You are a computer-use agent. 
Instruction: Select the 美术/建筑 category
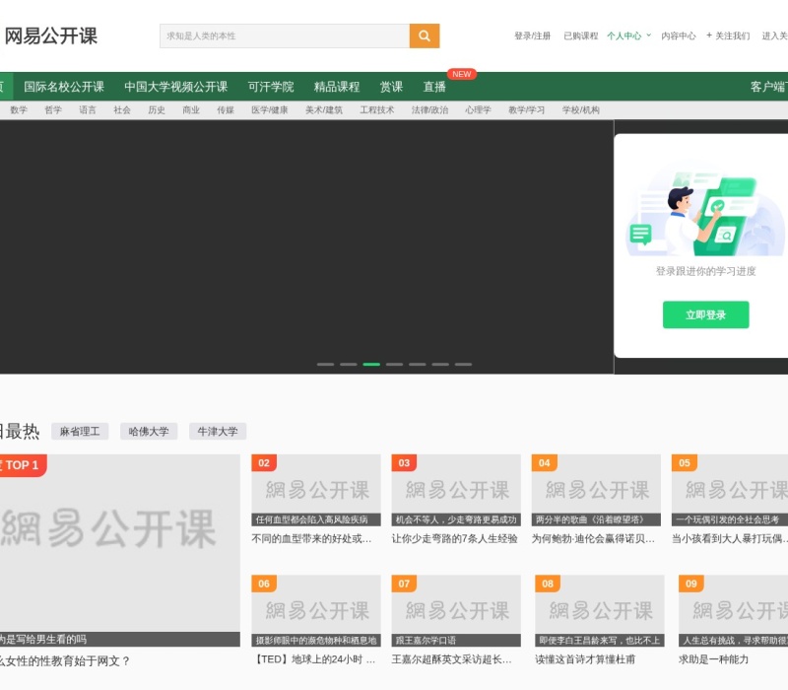324,109
